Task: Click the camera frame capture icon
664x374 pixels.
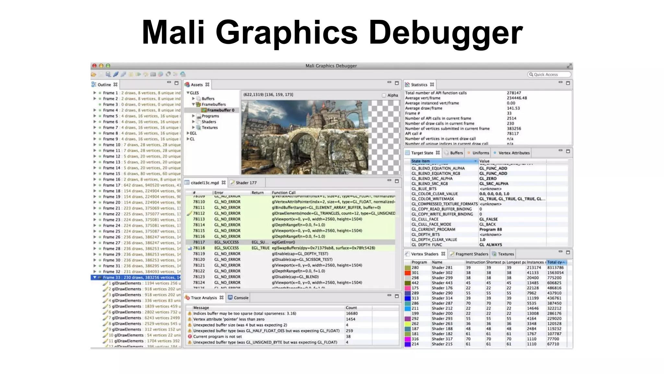Action: 153,74
